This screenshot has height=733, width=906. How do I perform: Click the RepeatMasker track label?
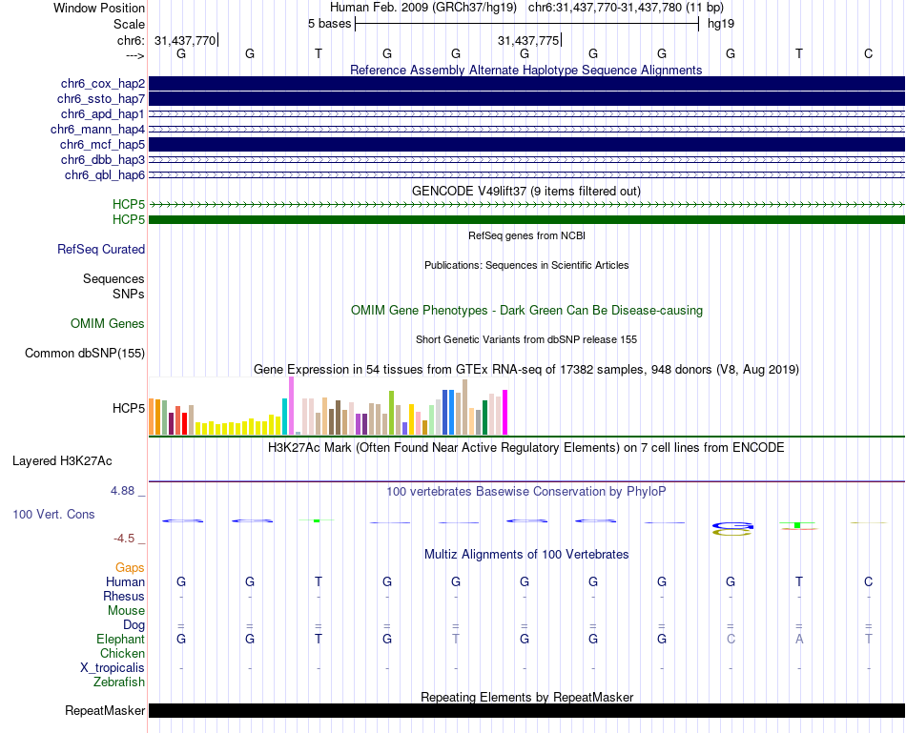click(x=105, y=710)
